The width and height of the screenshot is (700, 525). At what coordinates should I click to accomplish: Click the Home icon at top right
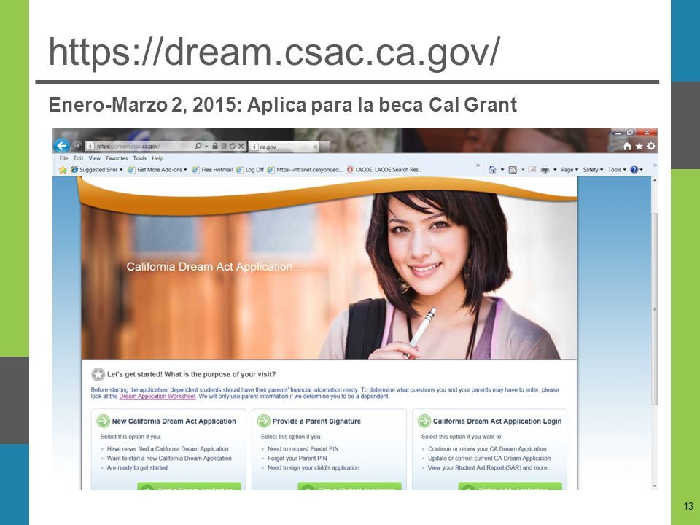click(627, 146)
